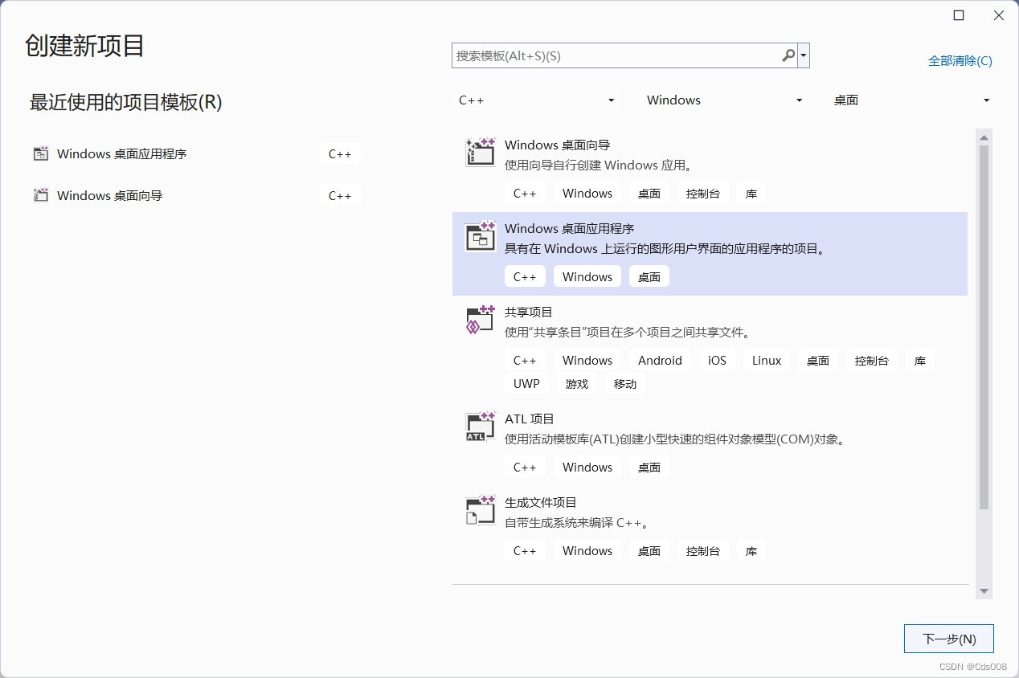Open the C++ language filter dropdown
1019x678 pixels.
[x=536, y=100]
